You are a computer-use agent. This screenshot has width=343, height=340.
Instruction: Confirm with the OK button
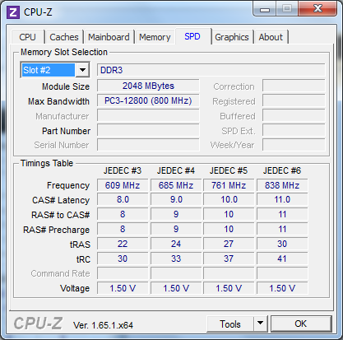pos(301,324)
